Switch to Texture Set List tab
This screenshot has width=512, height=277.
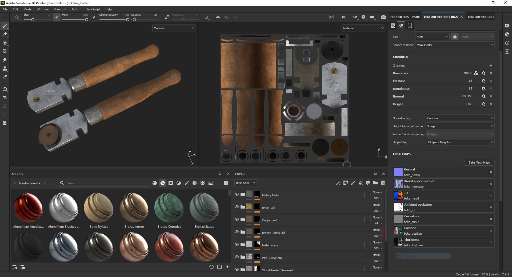tap(481, 17)
